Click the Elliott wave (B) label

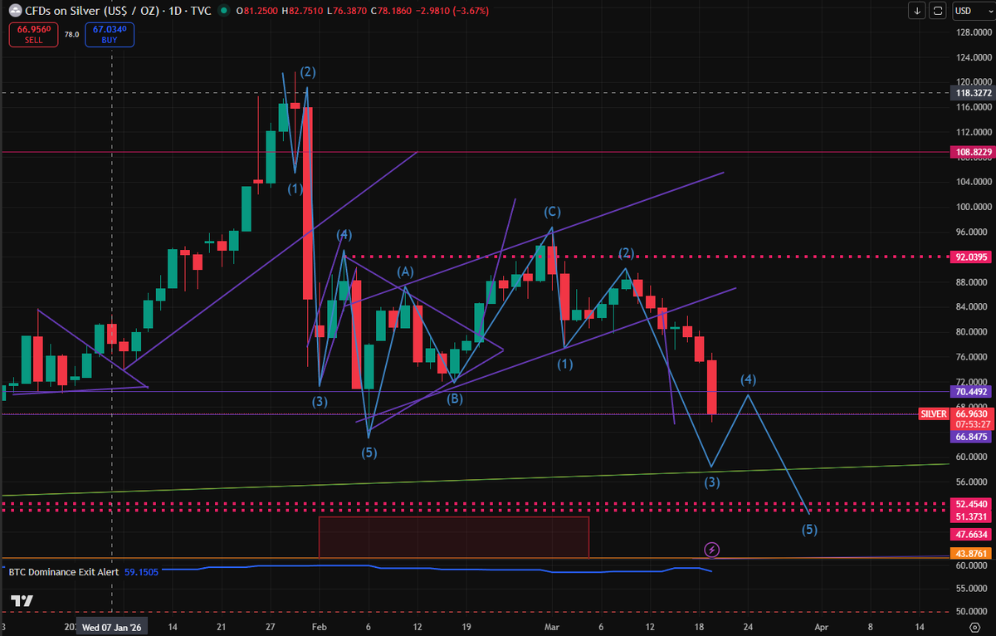[x=455, y=399]
